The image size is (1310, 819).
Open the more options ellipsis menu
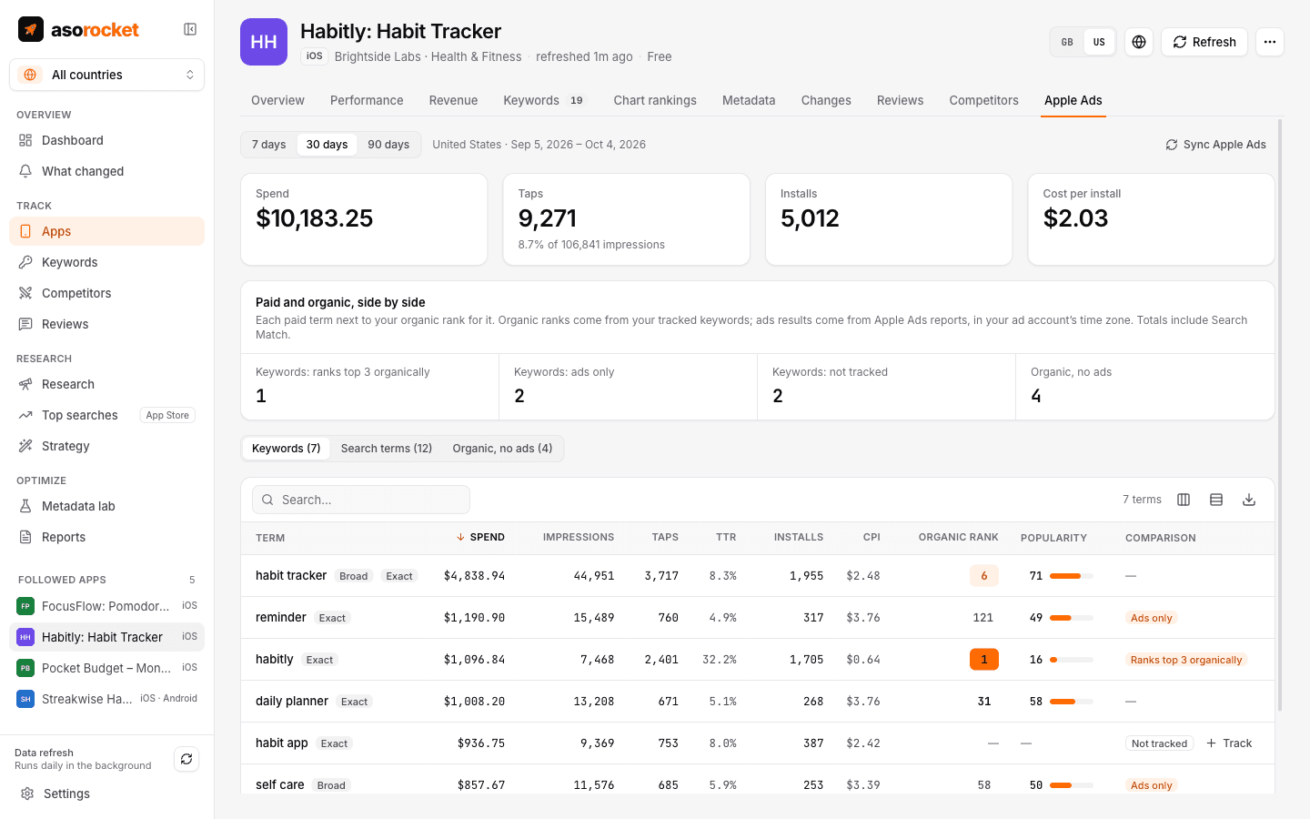(x=1270, y=42)
